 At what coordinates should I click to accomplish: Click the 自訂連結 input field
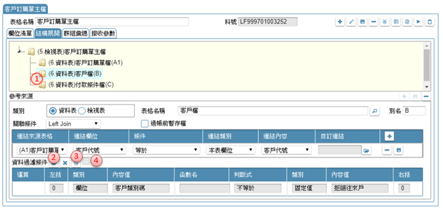click(340, 150)
